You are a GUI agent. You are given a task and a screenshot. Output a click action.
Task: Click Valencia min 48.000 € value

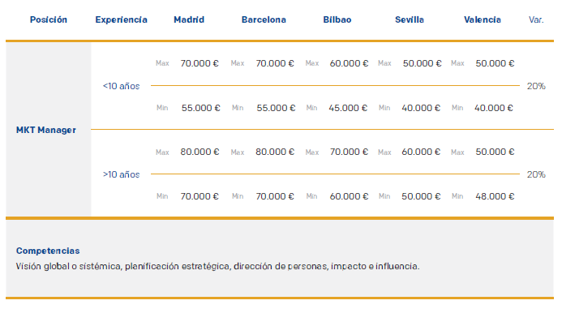(495, 196)
